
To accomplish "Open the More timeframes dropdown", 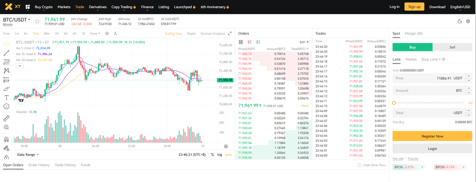I will (x=95, y=34).
